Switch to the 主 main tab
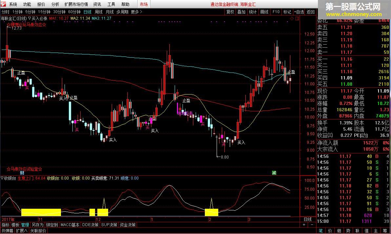The image size is (391, 234). point(376,231)
